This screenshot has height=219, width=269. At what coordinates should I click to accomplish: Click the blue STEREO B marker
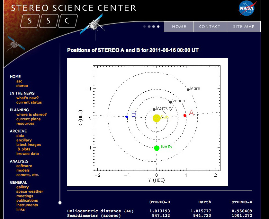pyautogui.click(x=127, y=117)
